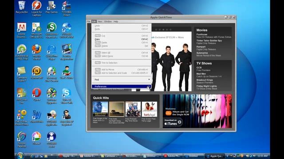Launch the Camtasia Studio 7 shortcut
The height and width of the screenshot is (159, 284).
[x=22, y=74]
